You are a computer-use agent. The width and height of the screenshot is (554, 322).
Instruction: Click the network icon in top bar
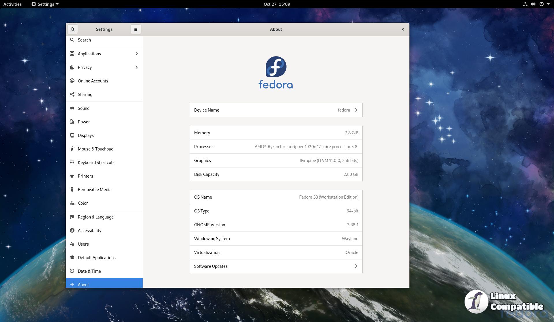pyautogui.click(x=525, y=4)
